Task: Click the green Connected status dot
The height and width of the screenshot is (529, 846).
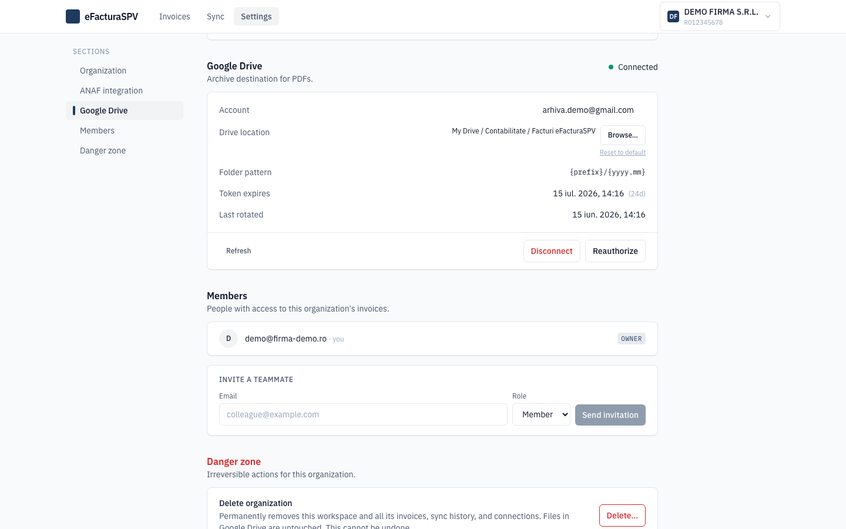Action: tap(611, 67)
